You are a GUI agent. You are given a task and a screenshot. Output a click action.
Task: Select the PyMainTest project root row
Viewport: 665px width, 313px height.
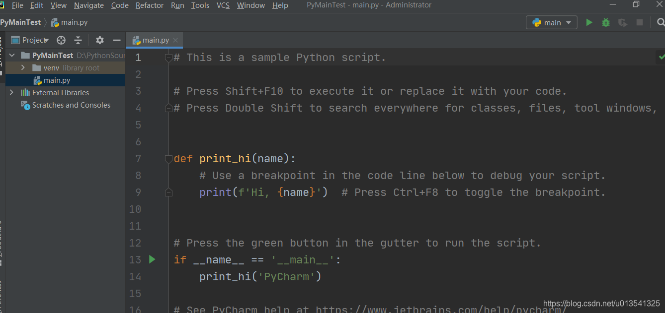pos(66,55)
